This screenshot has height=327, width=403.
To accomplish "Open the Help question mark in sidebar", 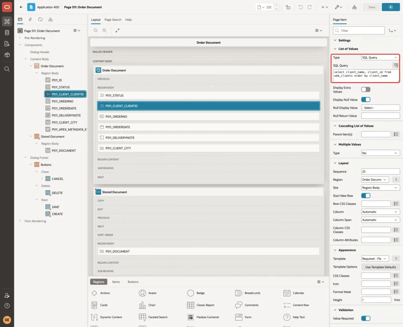I will click(7, 306).
